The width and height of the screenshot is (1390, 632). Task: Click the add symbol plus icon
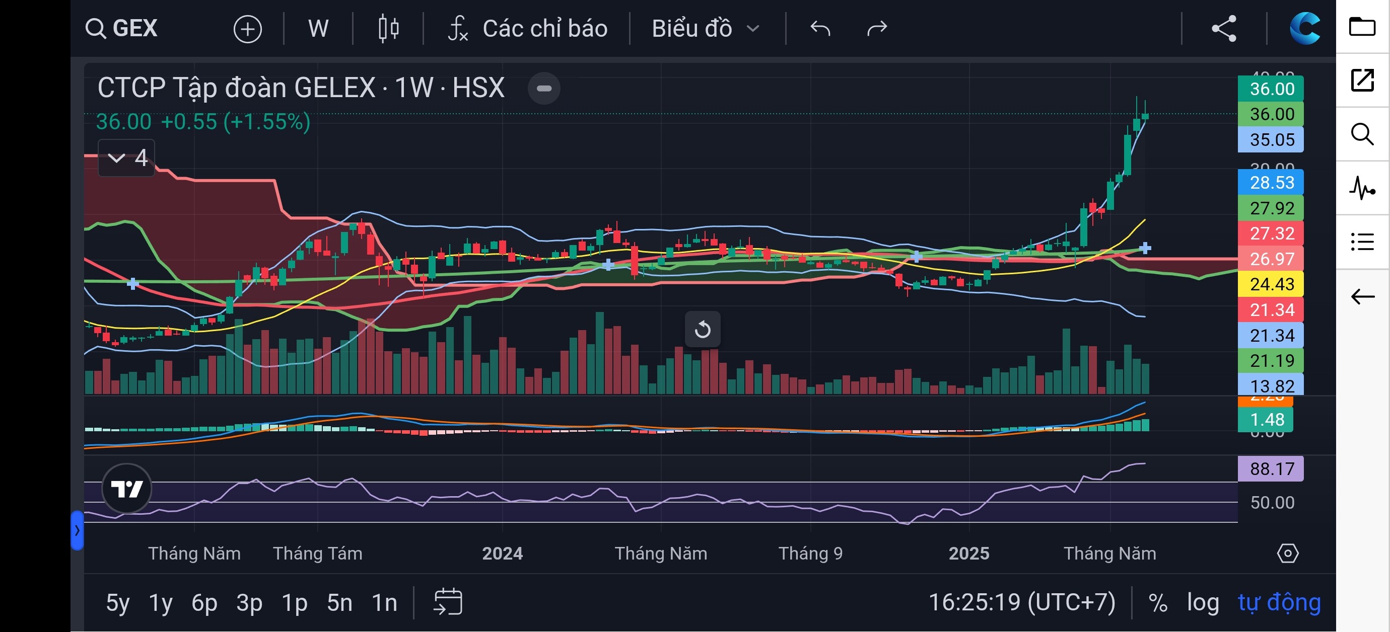point(247,29)
